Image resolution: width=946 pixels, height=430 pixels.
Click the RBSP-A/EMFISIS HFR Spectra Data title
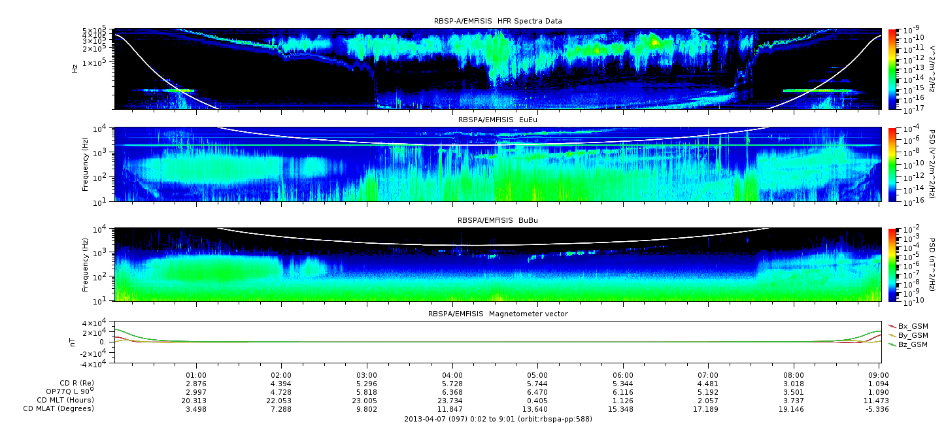tap(498, 22)
